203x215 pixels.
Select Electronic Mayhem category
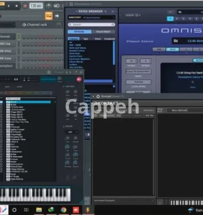tap(79, 59)
